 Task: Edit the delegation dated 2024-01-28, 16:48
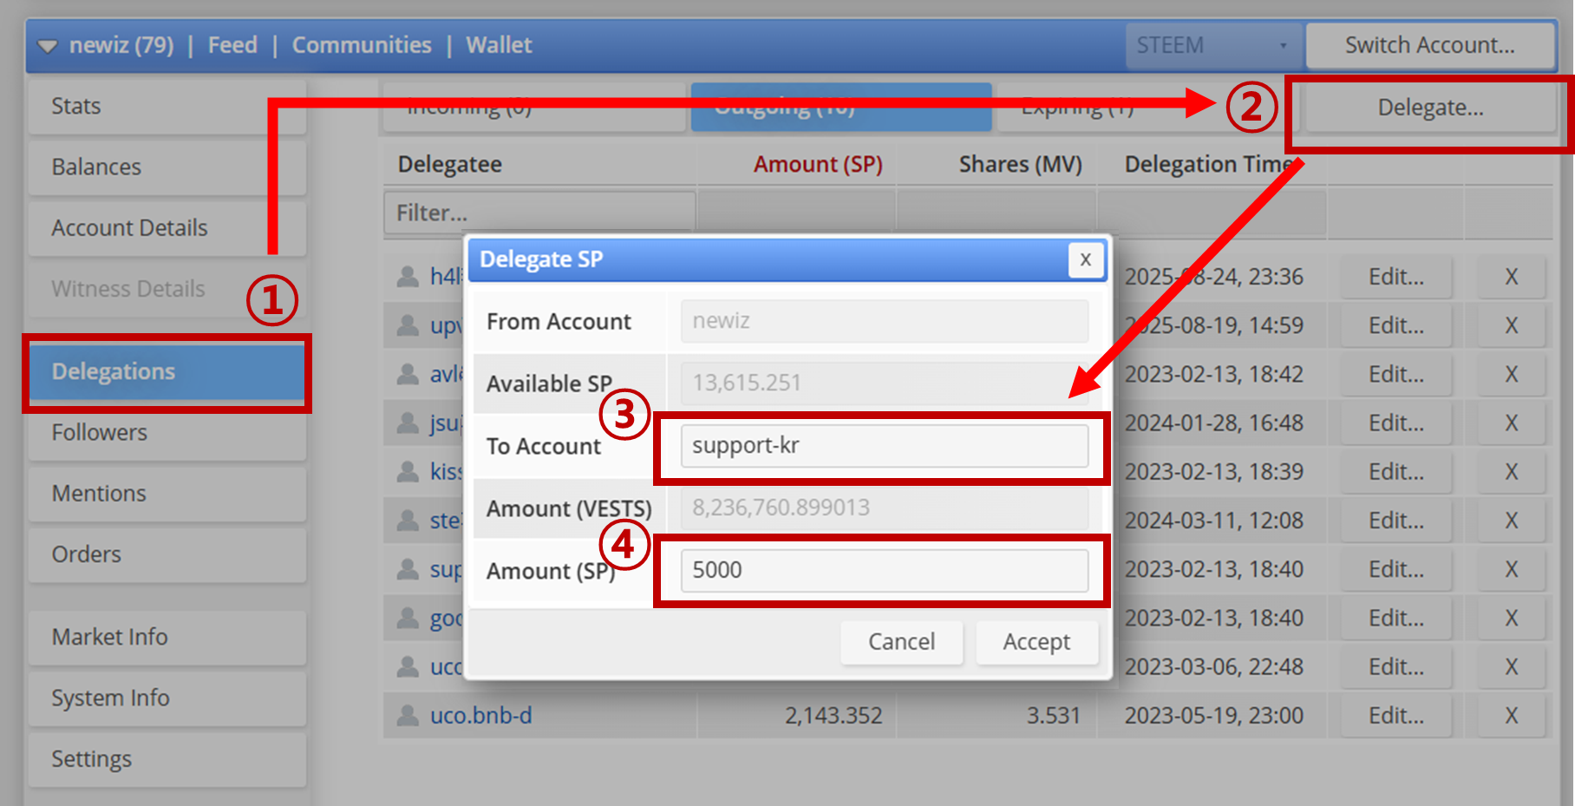click(x=1396, y=423)
